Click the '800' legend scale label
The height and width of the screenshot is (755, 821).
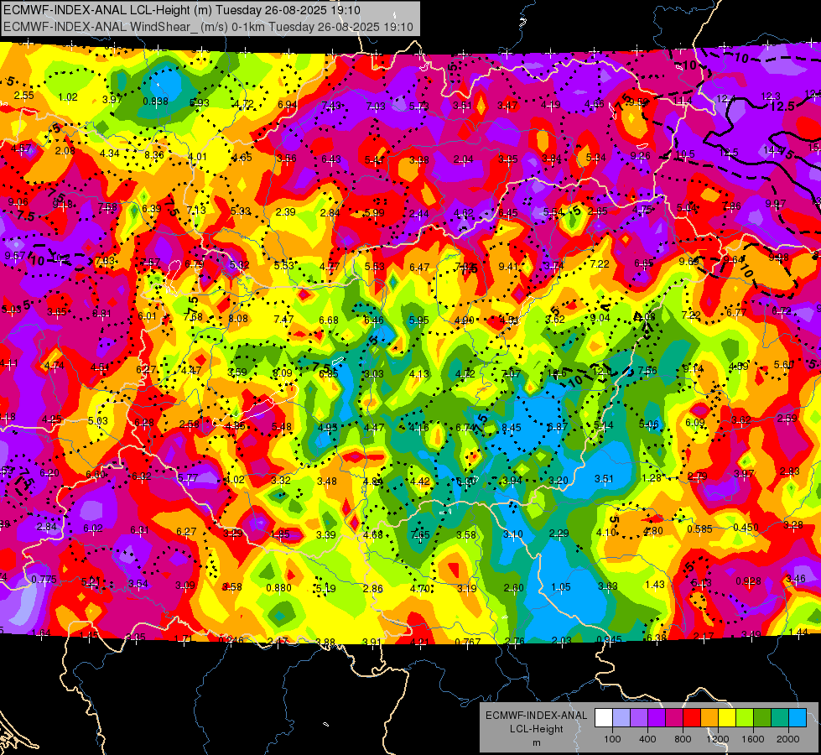683,739
